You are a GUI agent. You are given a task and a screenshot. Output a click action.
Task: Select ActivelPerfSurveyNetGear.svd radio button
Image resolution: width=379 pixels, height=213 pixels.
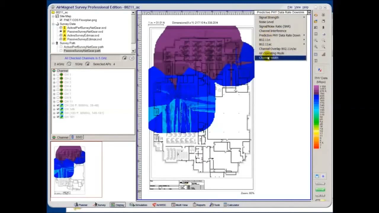pos(61,28)
